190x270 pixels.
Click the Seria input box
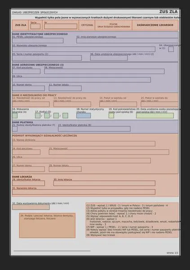click(35, 27)
